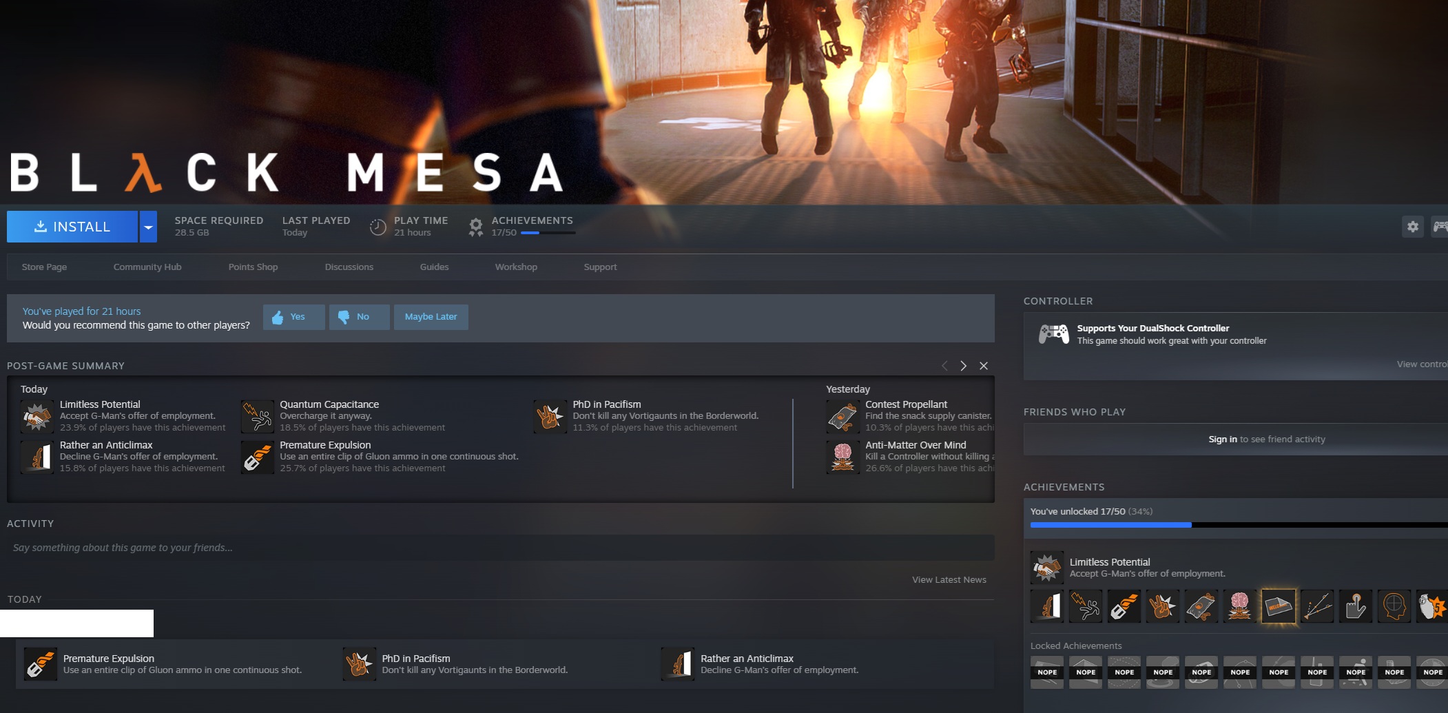Click the Premature Expulsion icon in the Today activity row
The width and height of the screenshot is (1448, 713).
tap(41, 664)
